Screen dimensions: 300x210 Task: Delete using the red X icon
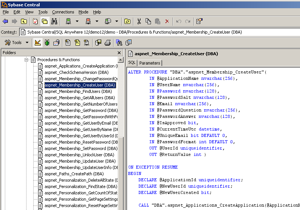167,21
